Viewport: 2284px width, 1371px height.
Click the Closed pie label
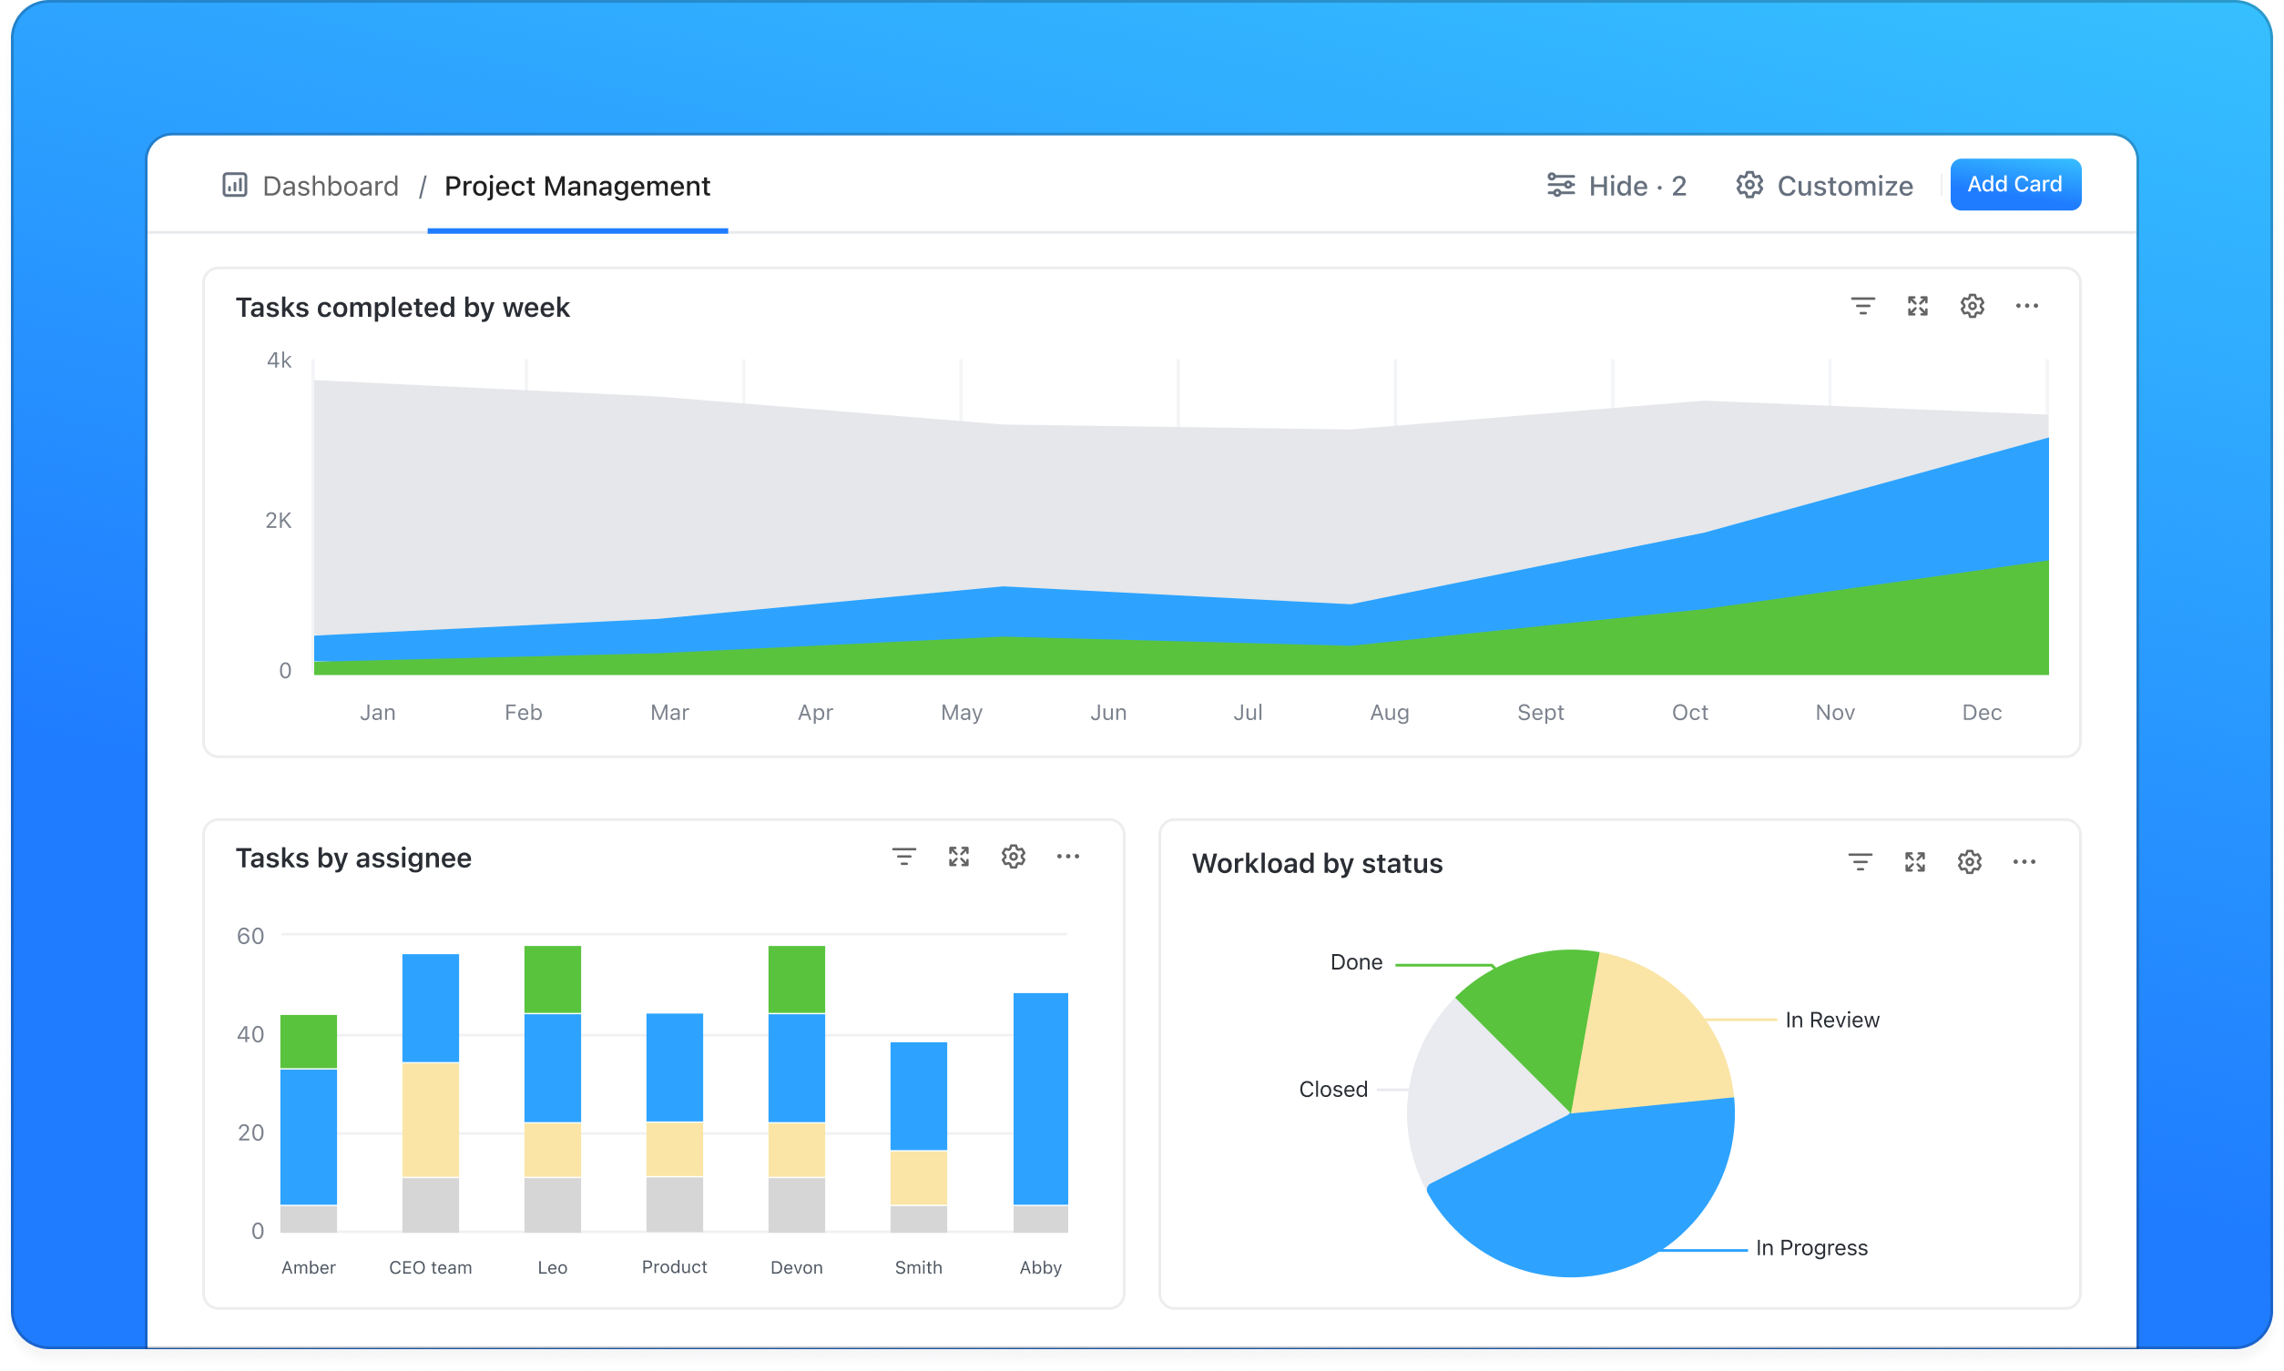[x=1332, y=1089]
